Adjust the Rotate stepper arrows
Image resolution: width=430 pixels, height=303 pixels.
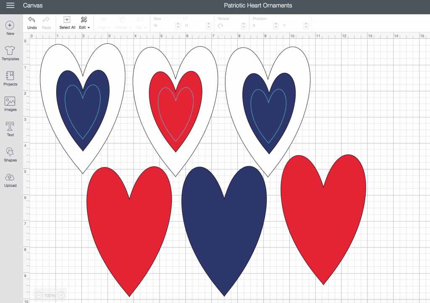244,26
